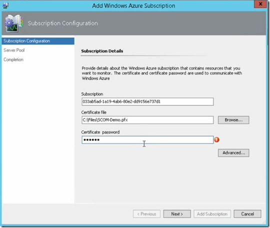Open Advanced settings
270x228 pixels.
(233, 153)
